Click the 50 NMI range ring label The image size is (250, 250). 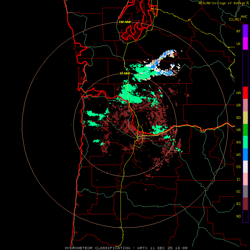pos(125,73)
